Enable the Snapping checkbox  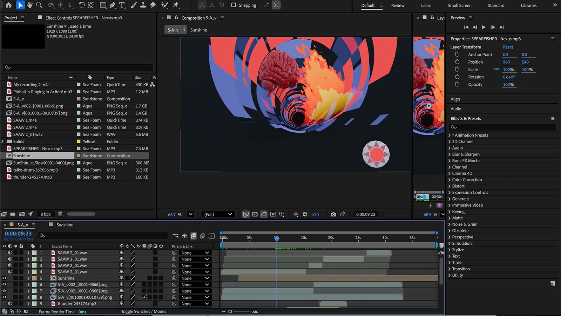click(x=234, y=5)
